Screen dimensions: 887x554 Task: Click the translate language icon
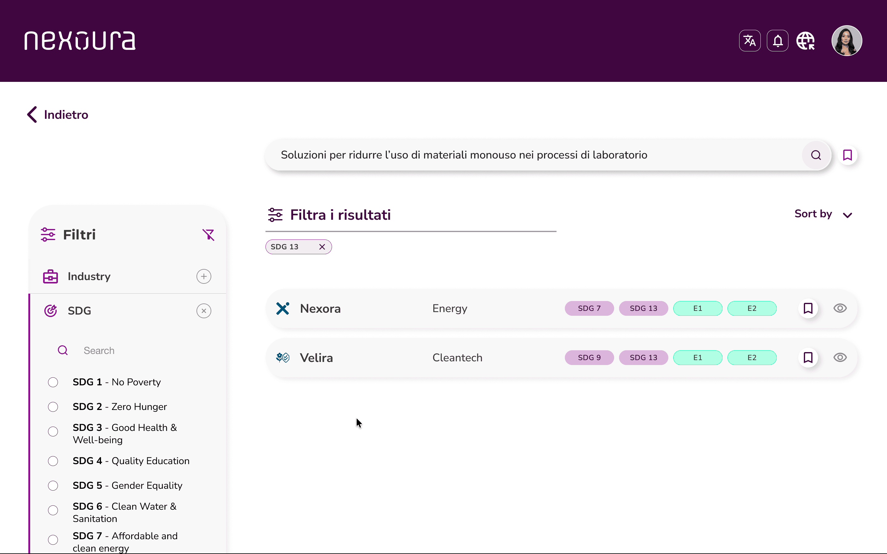point(750,41)
